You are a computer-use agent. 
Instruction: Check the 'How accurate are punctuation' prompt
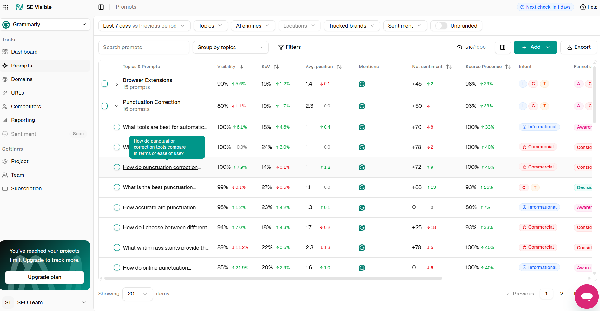(x=117, y=207)
